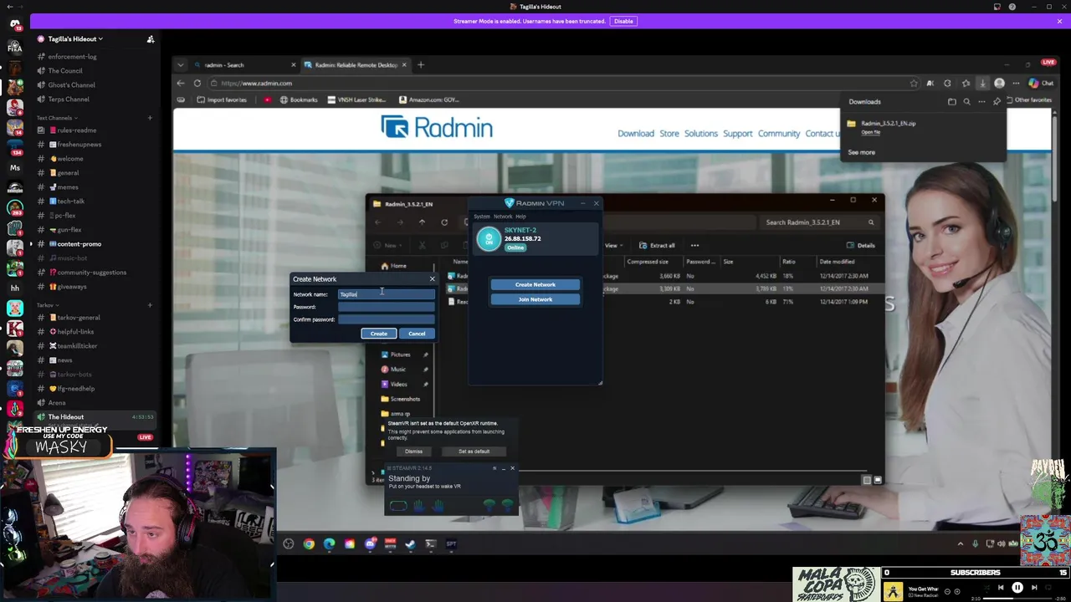
Task: Click Join Network in Radmin VPN window
Action: (535, 299)
